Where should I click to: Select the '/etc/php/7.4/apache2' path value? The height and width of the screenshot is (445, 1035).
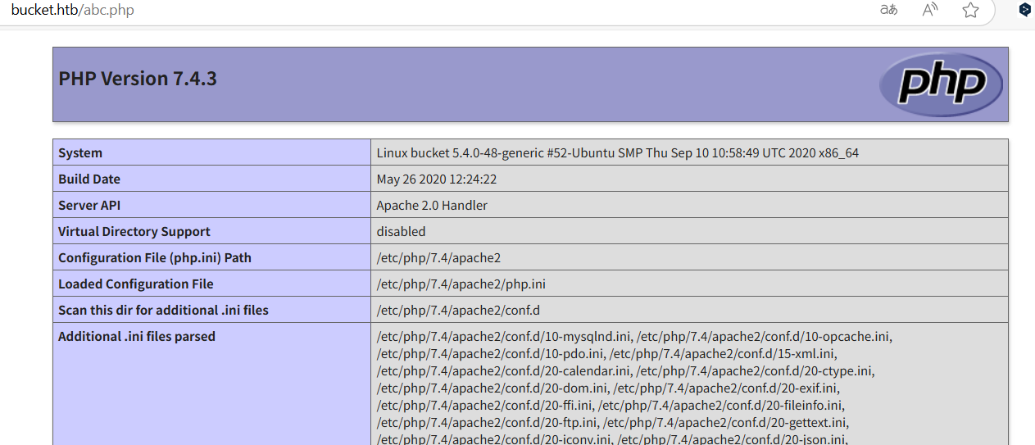(x=438, y=257)
